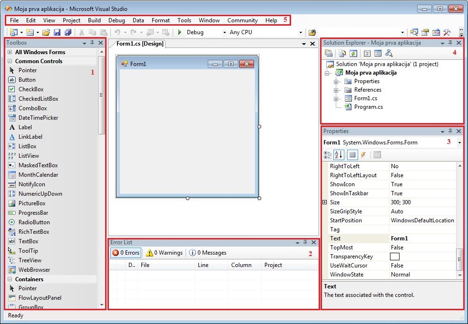Refresh the Solution Explorer tree
The height and width of the screenshot is (324, 468).
tap(353, 53)
